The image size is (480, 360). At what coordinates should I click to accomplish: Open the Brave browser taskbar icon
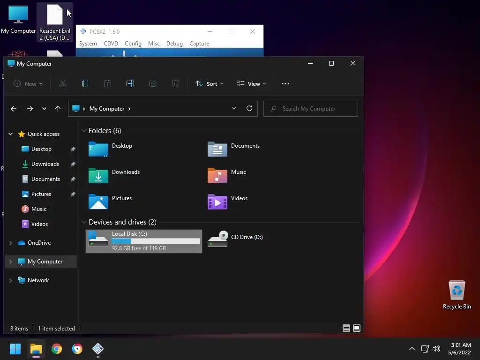click(x=77, y=349)
